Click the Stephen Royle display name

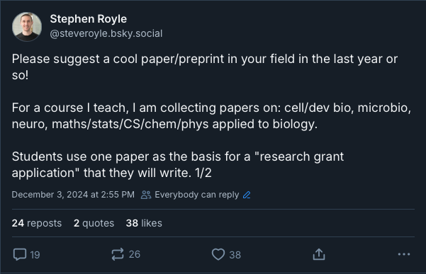click(89, 19)
